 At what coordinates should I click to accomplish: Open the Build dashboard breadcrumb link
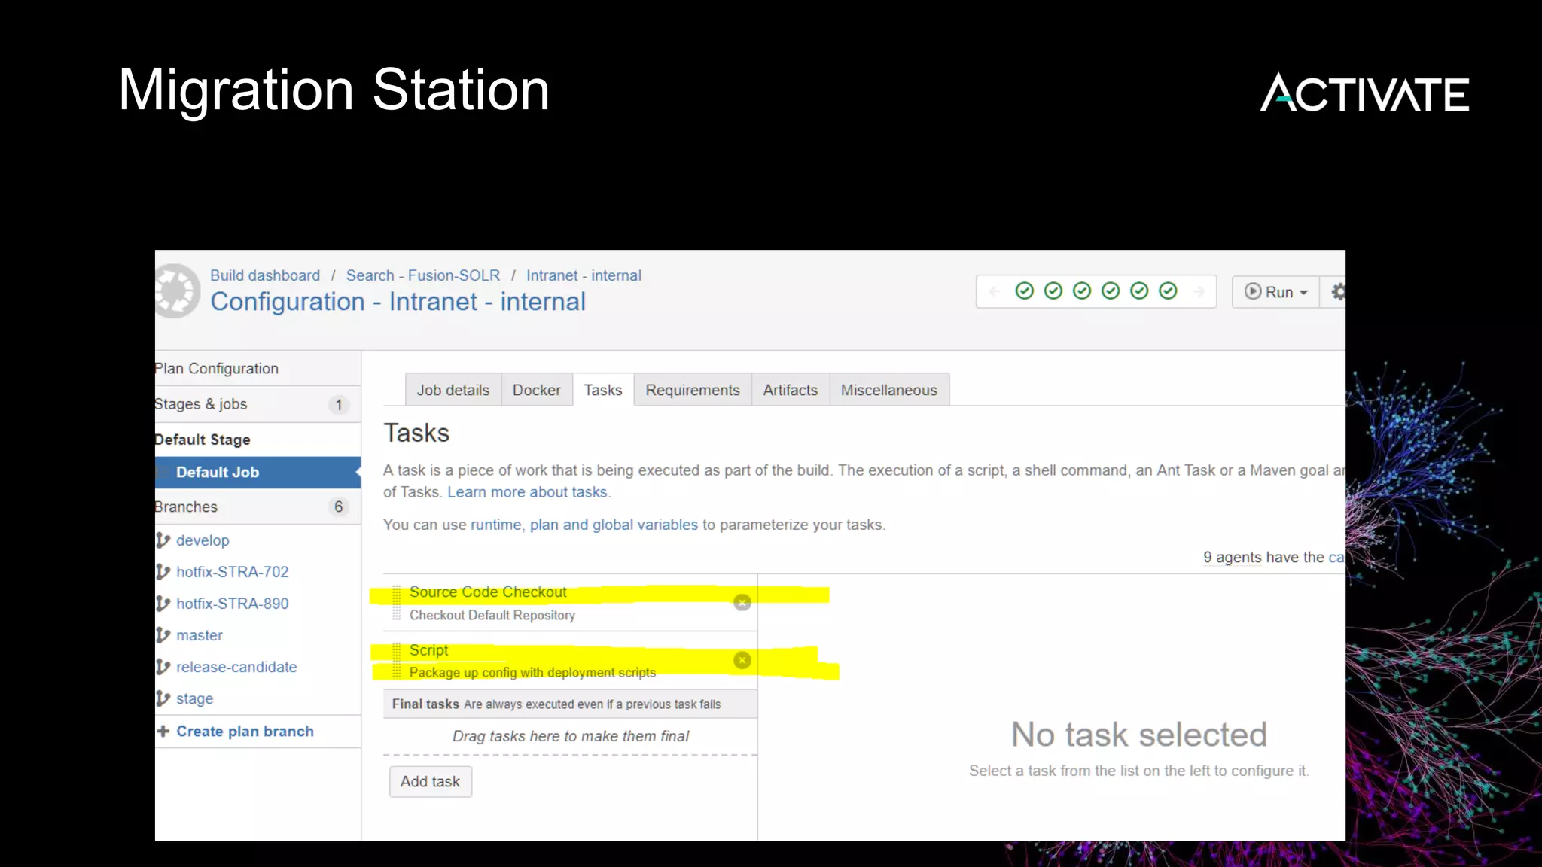coord(265,275)
